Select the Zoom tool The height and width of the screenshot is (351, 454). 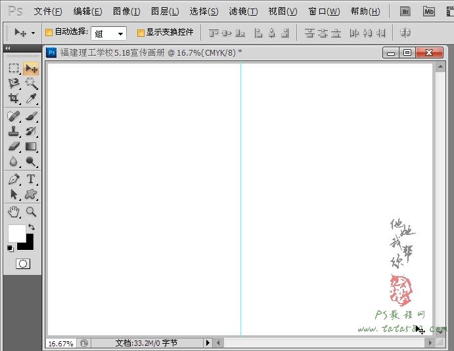click(x=31, y=212)
